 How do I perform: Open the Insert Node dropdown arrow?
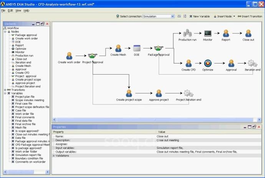(x=234, y=17)
